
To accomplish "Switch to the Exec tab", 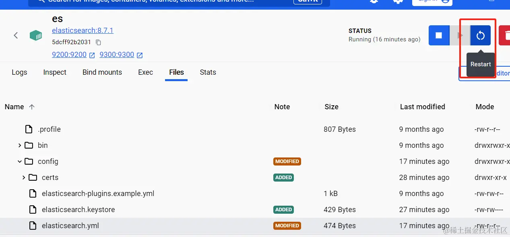I will click(x=145, y=72).
